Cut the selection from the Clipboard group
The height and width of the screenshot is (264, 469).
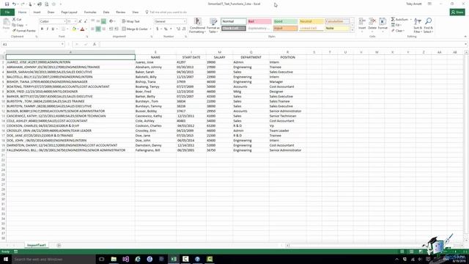pyautogui.click(x=17, y=19)
